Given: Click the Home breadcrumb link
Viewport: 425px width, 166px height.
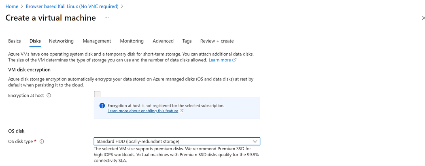Looking at the screenshot, I should 12,6.
